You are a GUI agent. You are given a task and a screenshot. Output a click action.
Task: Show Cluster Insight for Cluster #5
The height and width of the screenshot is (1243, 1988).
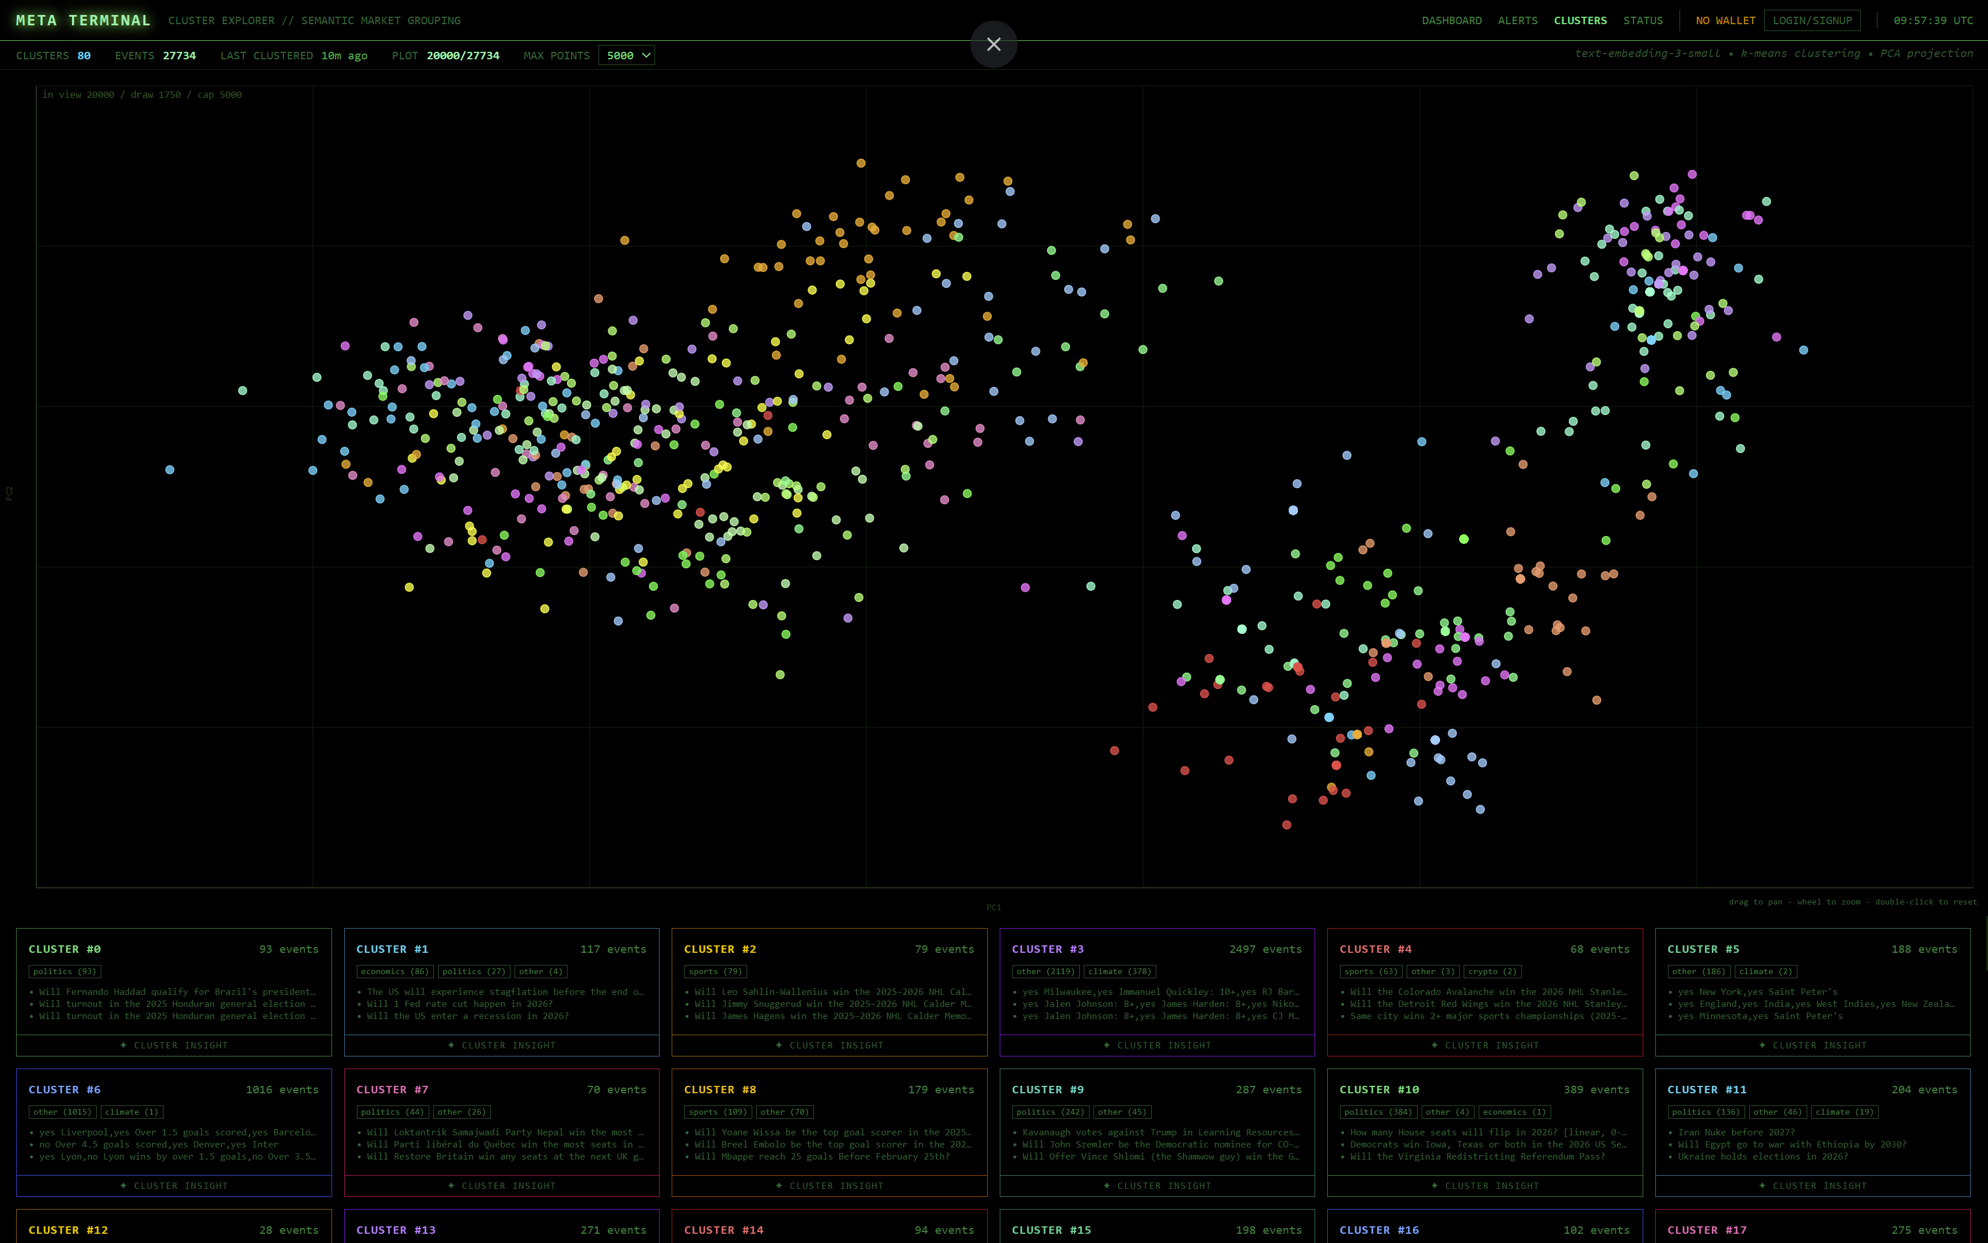coord(1812,1045)
